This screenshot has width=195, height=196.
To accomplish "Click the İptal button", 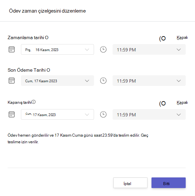I will tap(130, 183).
